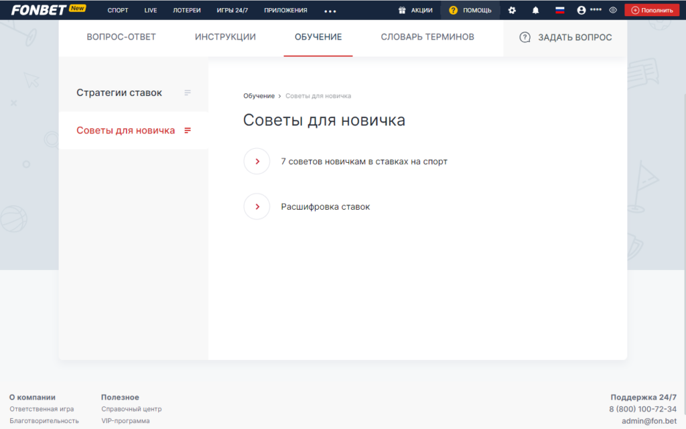Open the gift Акции icon

pos(402,10)
